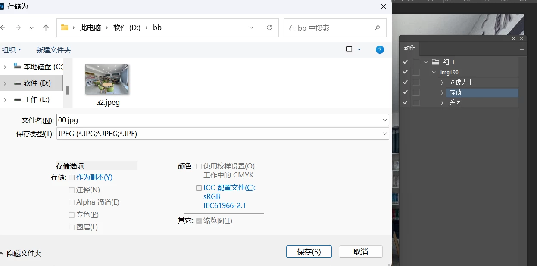Toggle the 图层 checkbox
This screenshot has height=266, width=537.
[72, 227]
